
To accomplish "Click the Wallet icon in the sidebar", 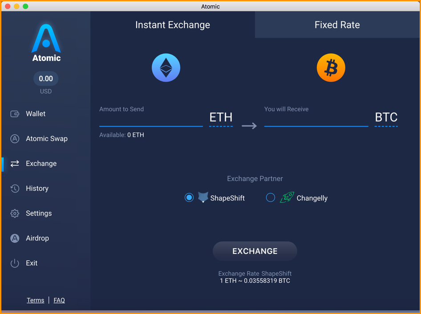I will click(x=15, y=114).
